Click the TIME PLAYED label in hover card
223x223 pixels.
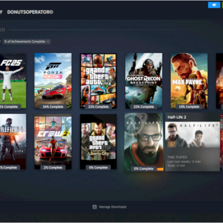tap(177, 157)
